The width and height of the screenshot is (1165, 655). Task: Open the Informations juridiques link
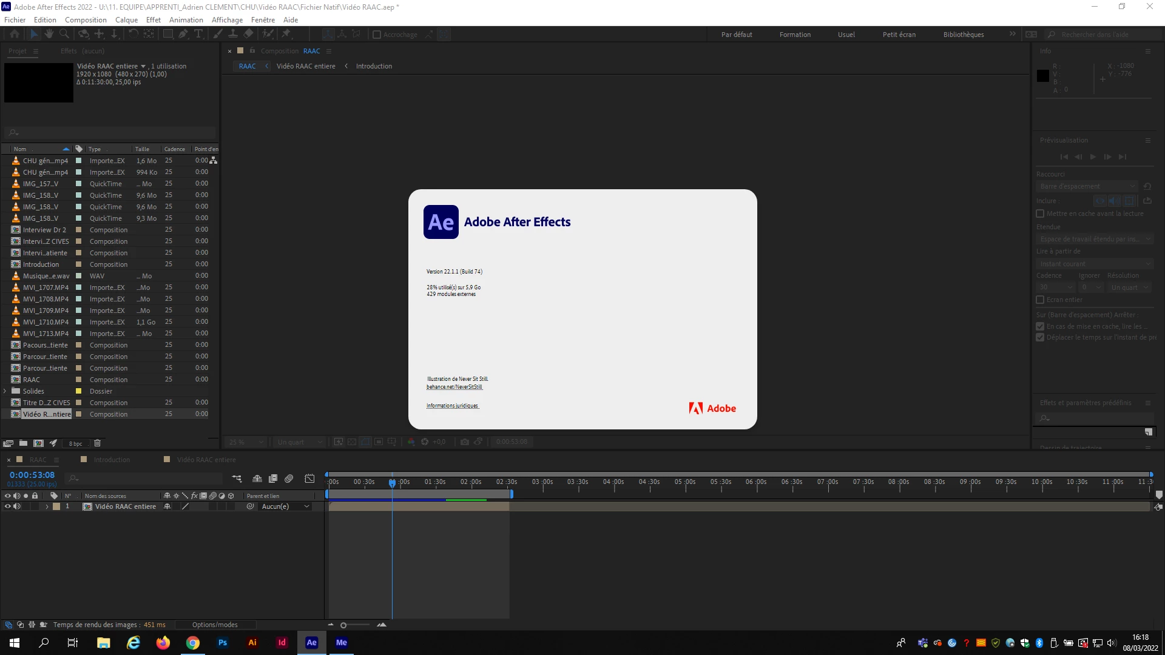tap(452, 406)
